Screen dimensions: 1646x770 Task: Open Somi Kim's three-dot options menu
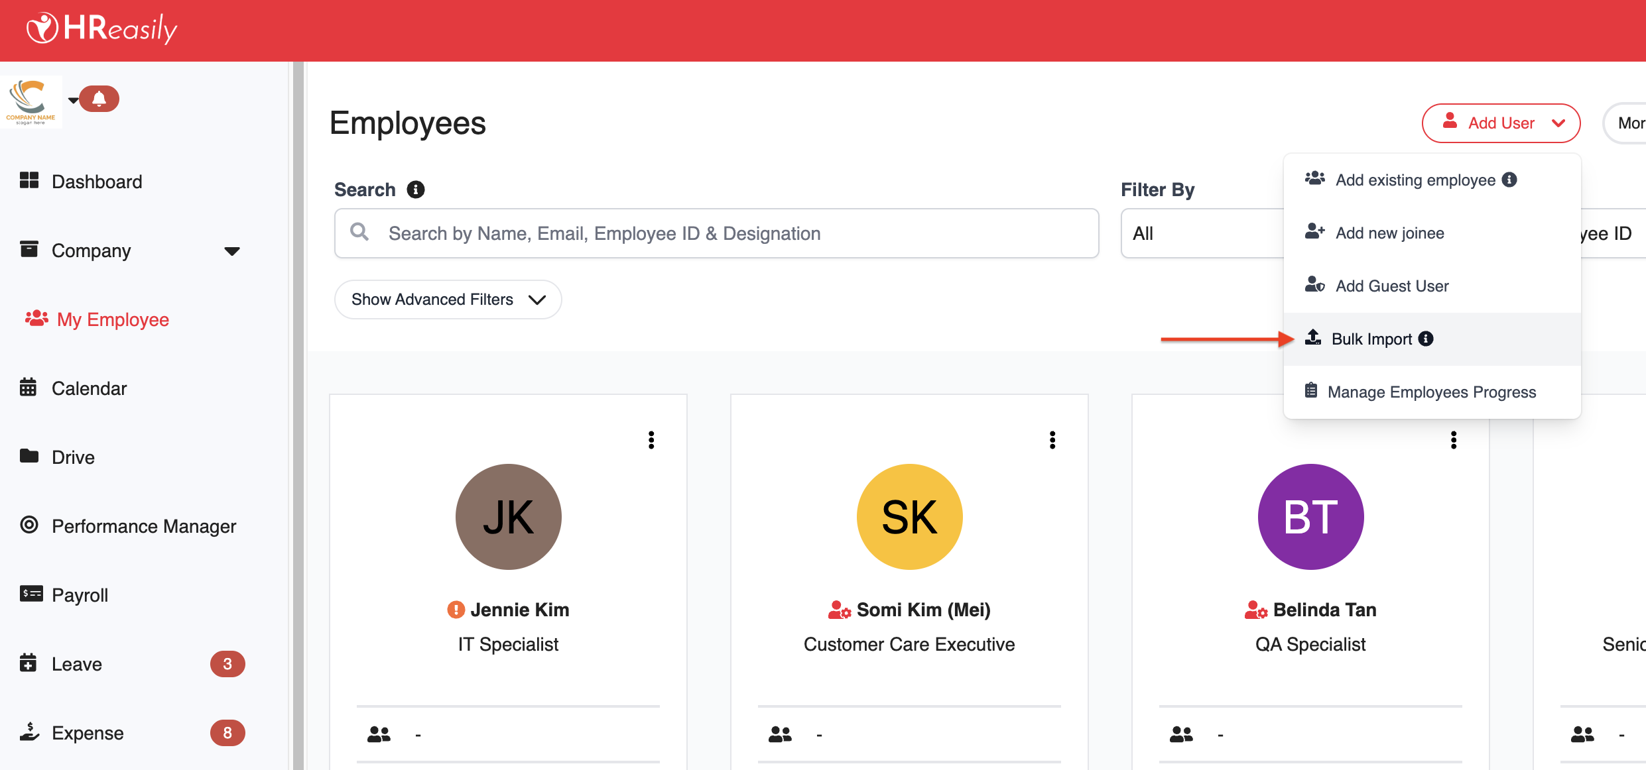click(x=1052, y=440)
